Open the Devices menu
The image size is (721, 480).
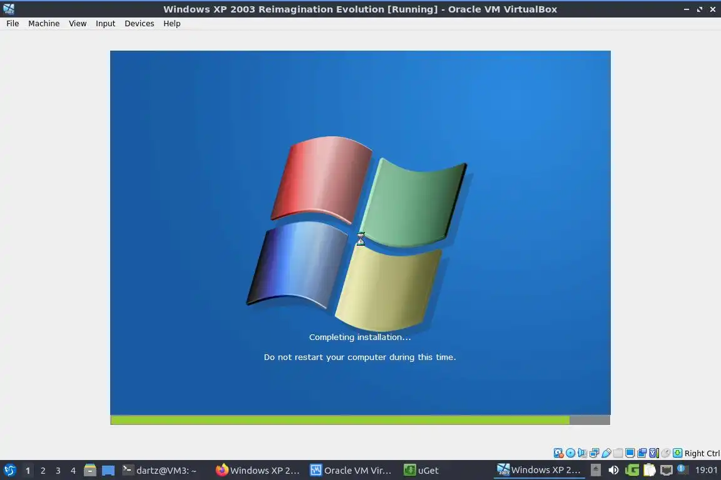[140, 23]
